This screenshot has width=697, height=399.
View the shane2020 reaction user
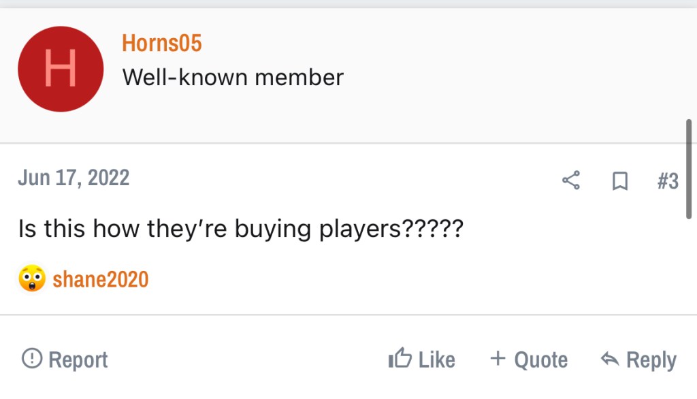coord(100,279)
